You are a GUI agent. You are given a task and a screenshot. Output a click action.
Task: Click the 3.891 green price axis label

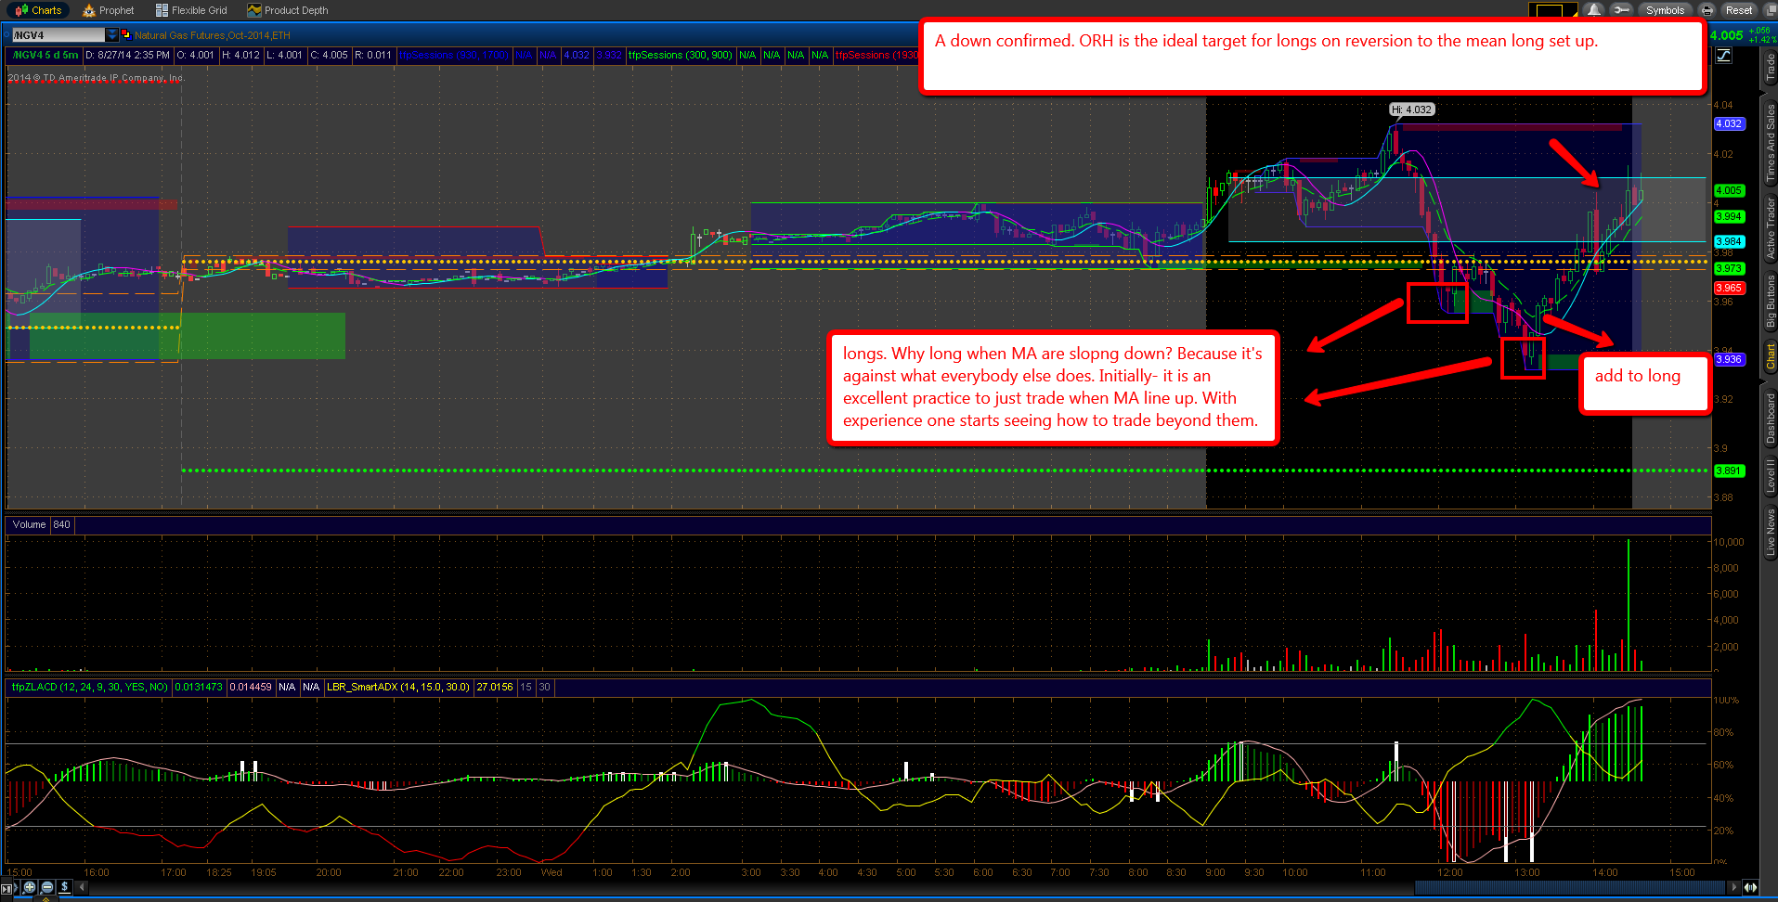click(x=1729, y=470)
